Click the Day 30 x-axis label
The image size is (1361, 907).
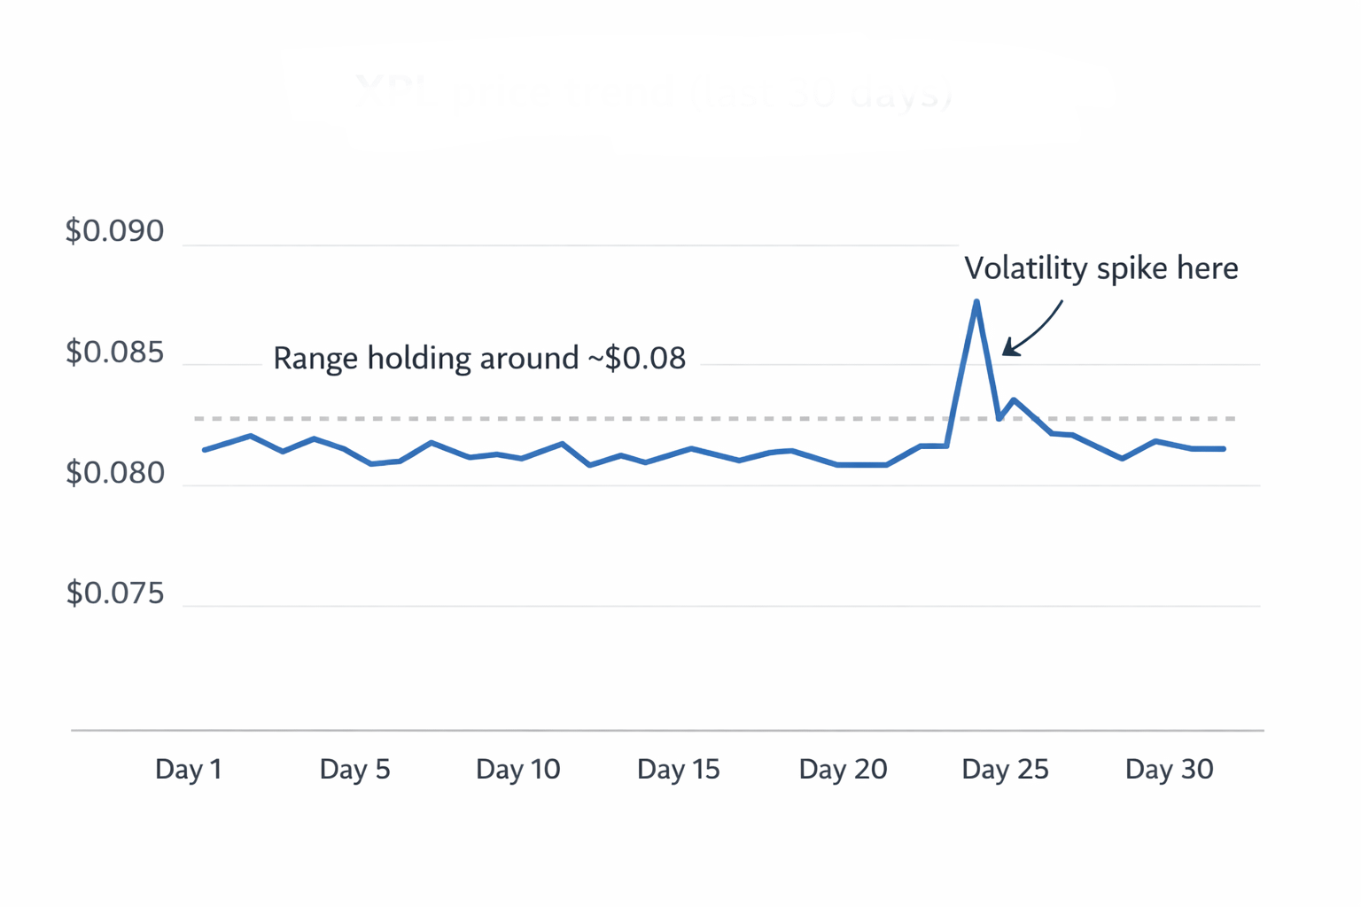pyautogui.click(x=1169, y=769)
